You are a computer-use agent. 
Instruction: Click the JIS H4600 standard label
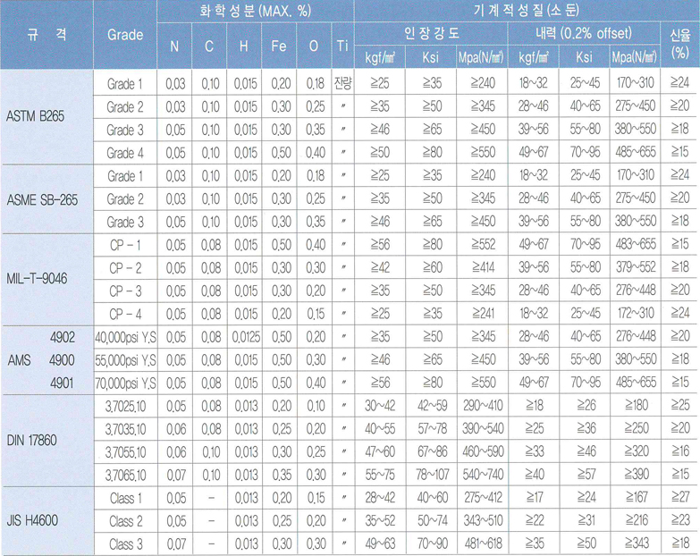[x=32, y=521]
